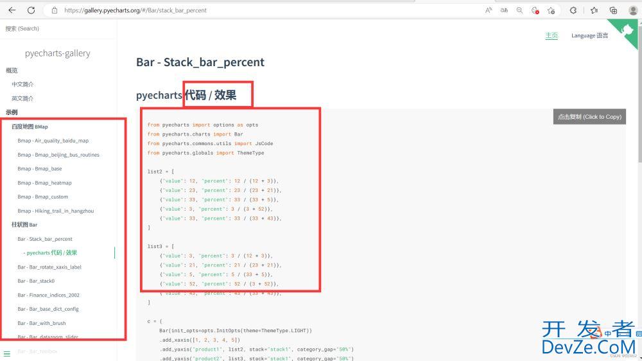
Task: Click the 'list2 = [' code line
Action: tap(160, 172)
